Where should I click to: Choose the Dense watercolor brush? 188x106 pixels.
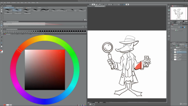coord(26,10)
